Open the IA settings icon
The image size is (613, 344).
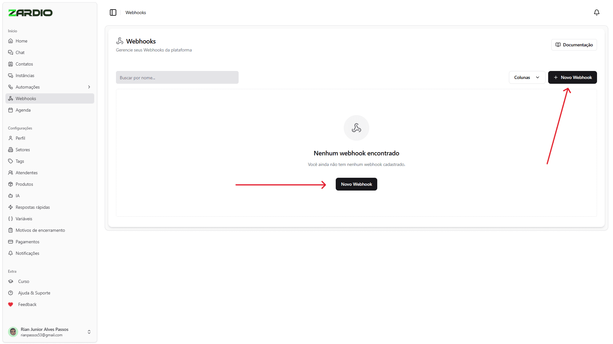click(11, 195)
